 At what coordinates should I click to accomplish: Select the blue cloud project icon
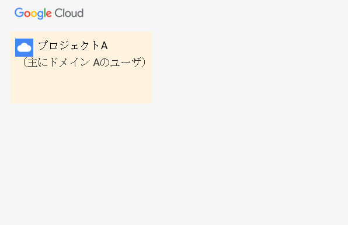coord(24,47)
